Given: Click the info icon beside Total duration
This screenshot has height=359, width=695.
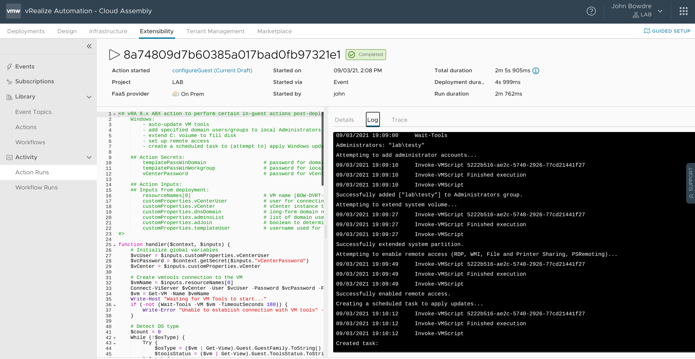Looking at the screenshot, I should pyautogui.click(x=536, y=71).
